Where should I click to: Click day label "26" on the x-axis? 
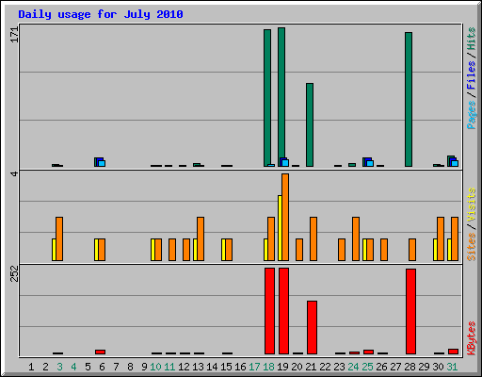(381, 367)
